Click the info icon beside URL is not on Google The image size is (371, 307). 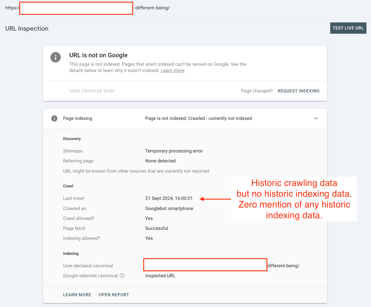56,57
